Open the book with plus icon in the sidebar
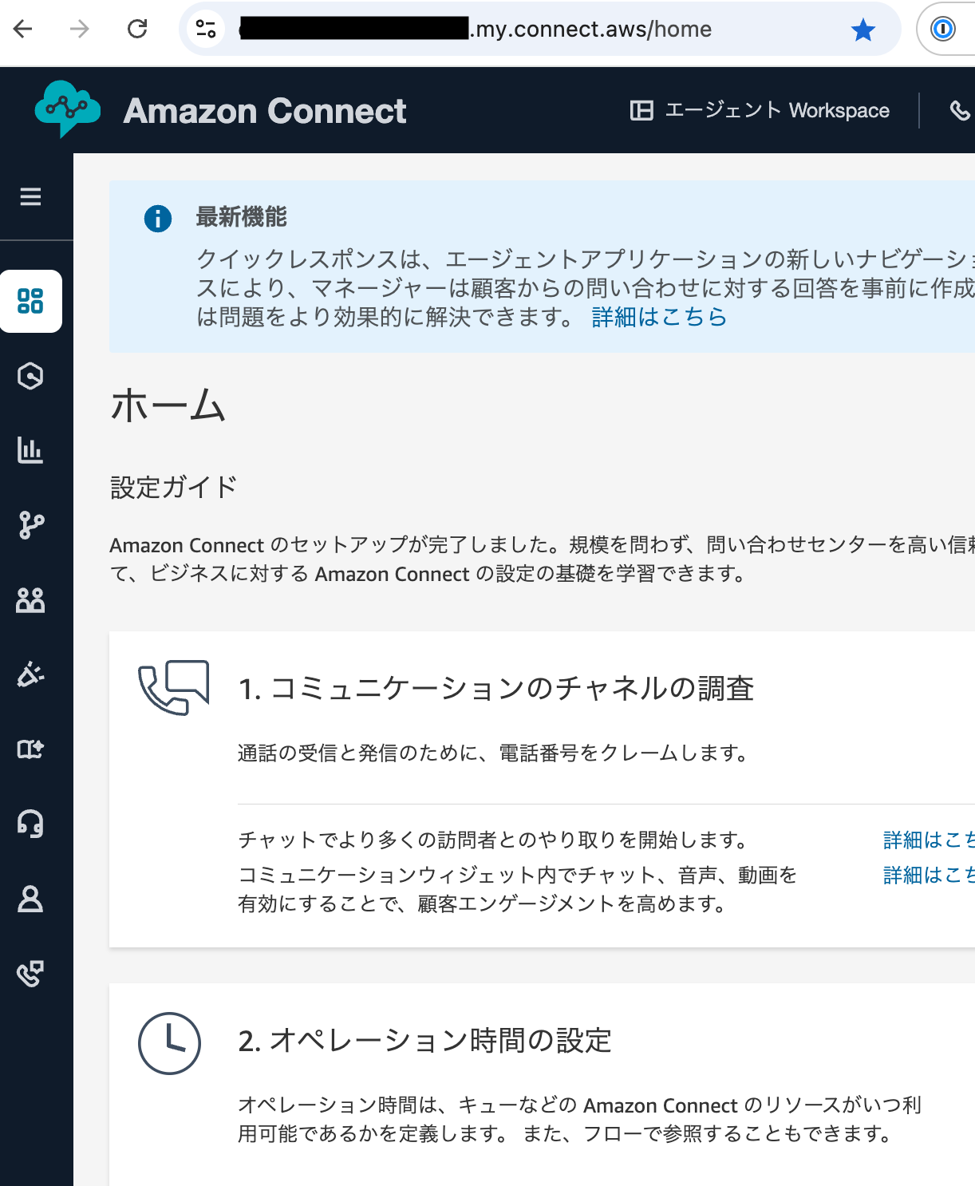Image resolution: width=975 pixels, height=1186 pixels. click(30, 749)
